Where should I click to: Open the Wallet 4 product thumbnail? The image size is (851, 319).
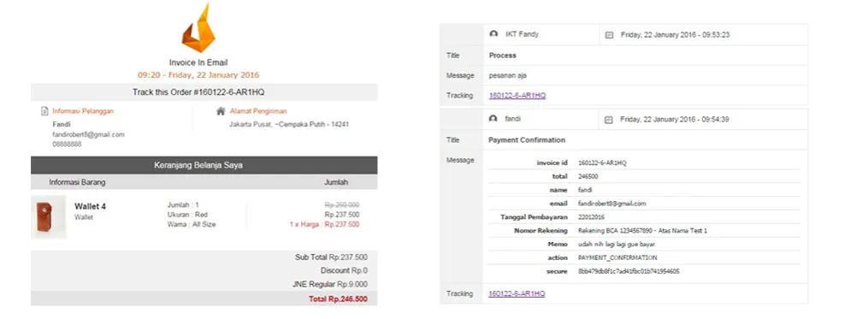point(49,217)
